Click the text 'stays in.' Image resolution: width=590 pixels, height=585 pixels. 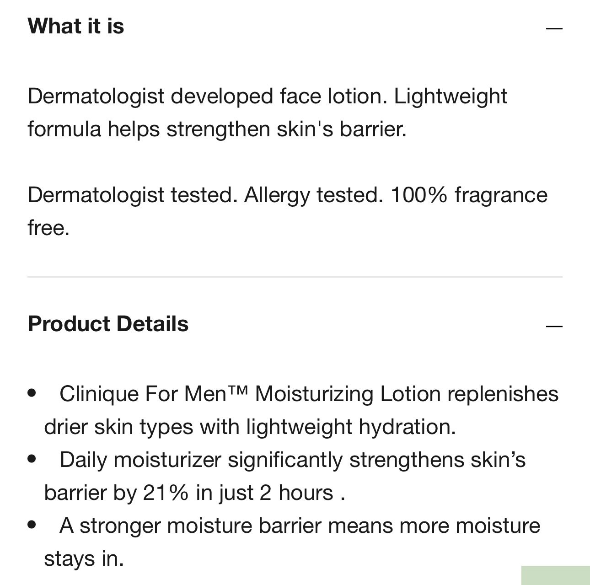click(x=84, y=558)
